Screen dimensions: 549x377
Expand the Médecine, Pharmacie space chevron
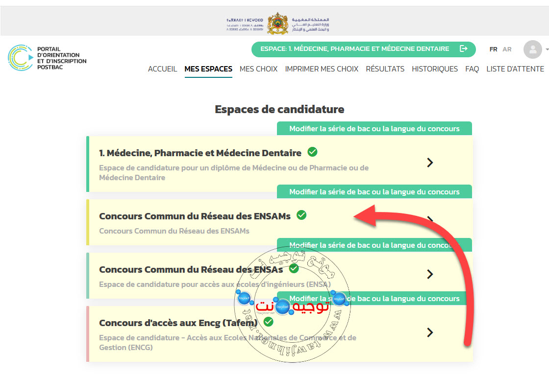click(430, 162)
